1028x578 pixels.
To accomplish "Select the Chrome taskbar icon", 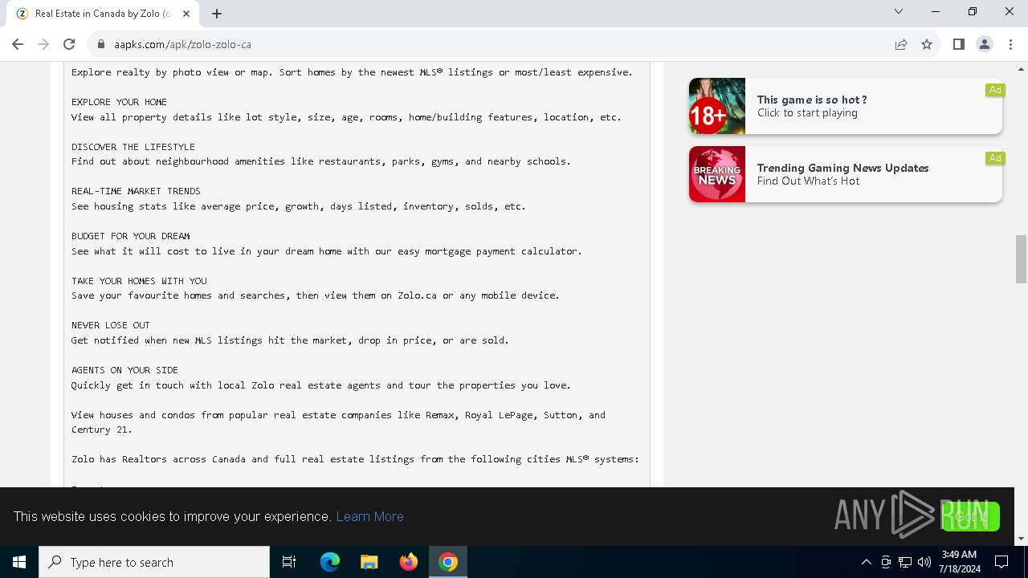I will tap(448, 562).
